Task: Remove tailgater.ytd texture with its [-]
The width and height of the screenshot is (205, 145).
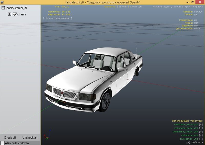Action: point(201,139)
